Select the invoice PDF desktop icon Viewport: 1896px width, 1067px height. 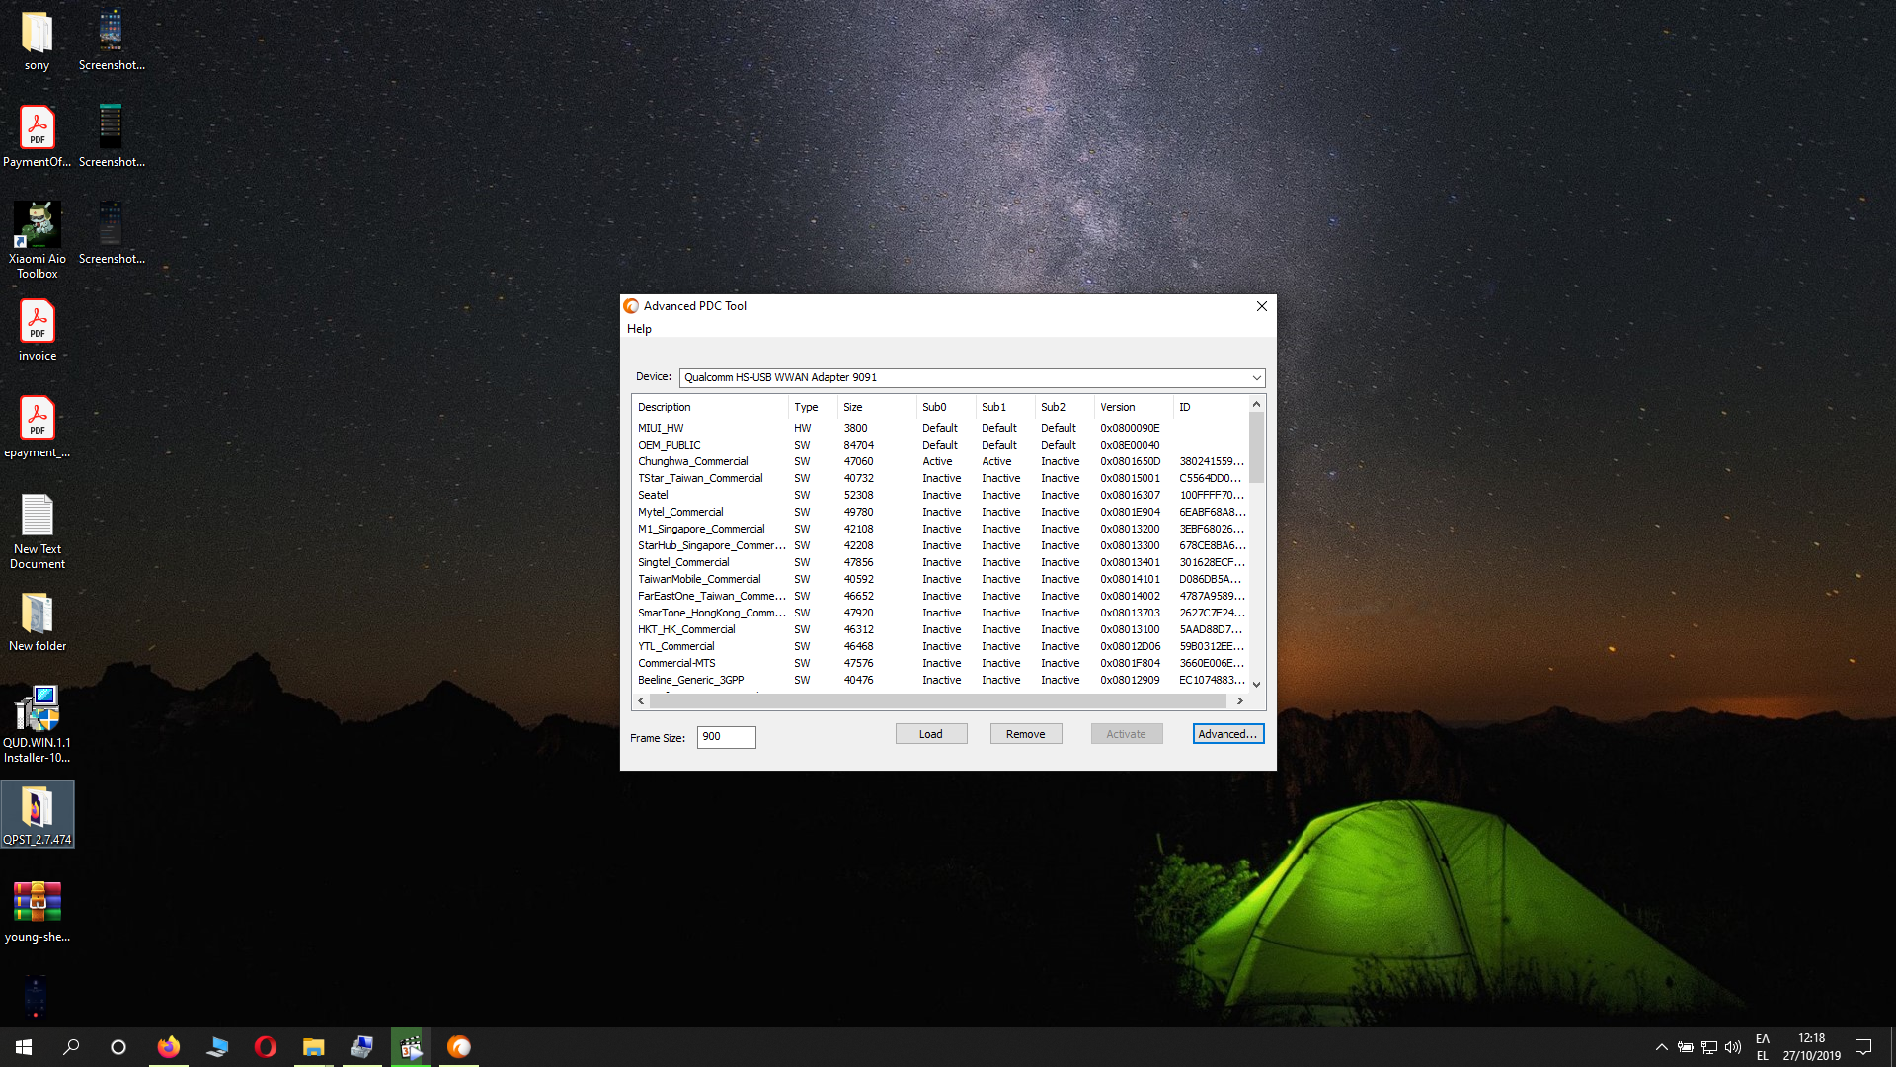click(38, 330)
